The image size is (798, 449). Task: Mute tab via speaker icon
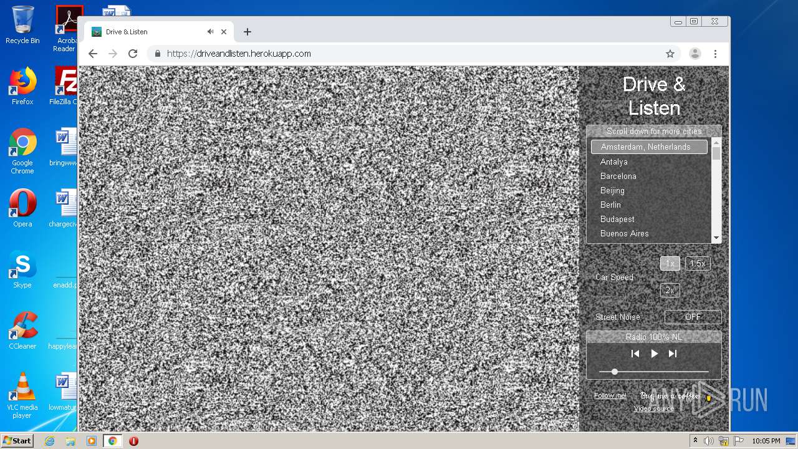click(211, 32)
